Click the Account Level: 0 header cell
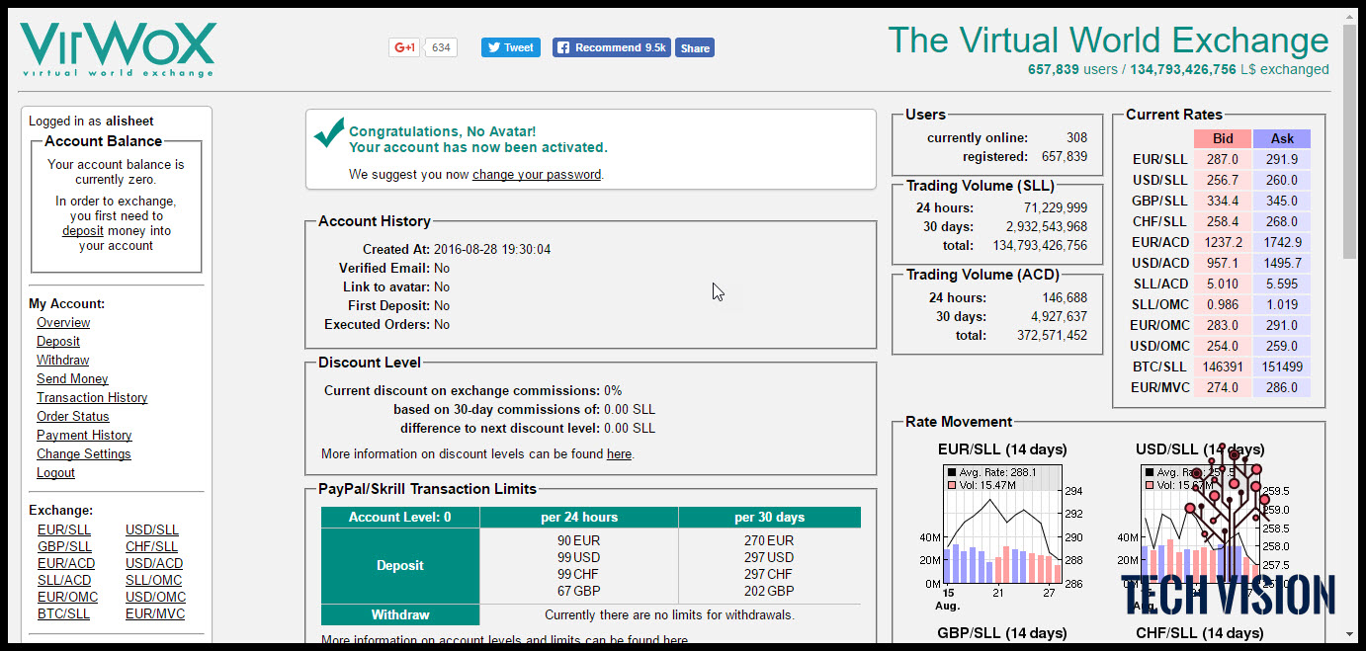This screenshot has height=651, width=1366. (400, 518)
